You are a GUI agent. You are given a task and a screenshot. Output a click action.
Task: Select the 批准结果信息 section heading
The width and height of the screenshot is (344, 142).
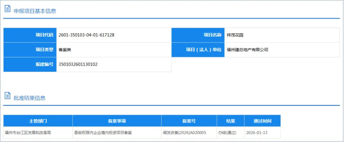coord(30,98)
